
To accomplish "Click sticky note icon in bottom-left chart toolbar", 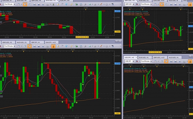I will pos(58,46).
